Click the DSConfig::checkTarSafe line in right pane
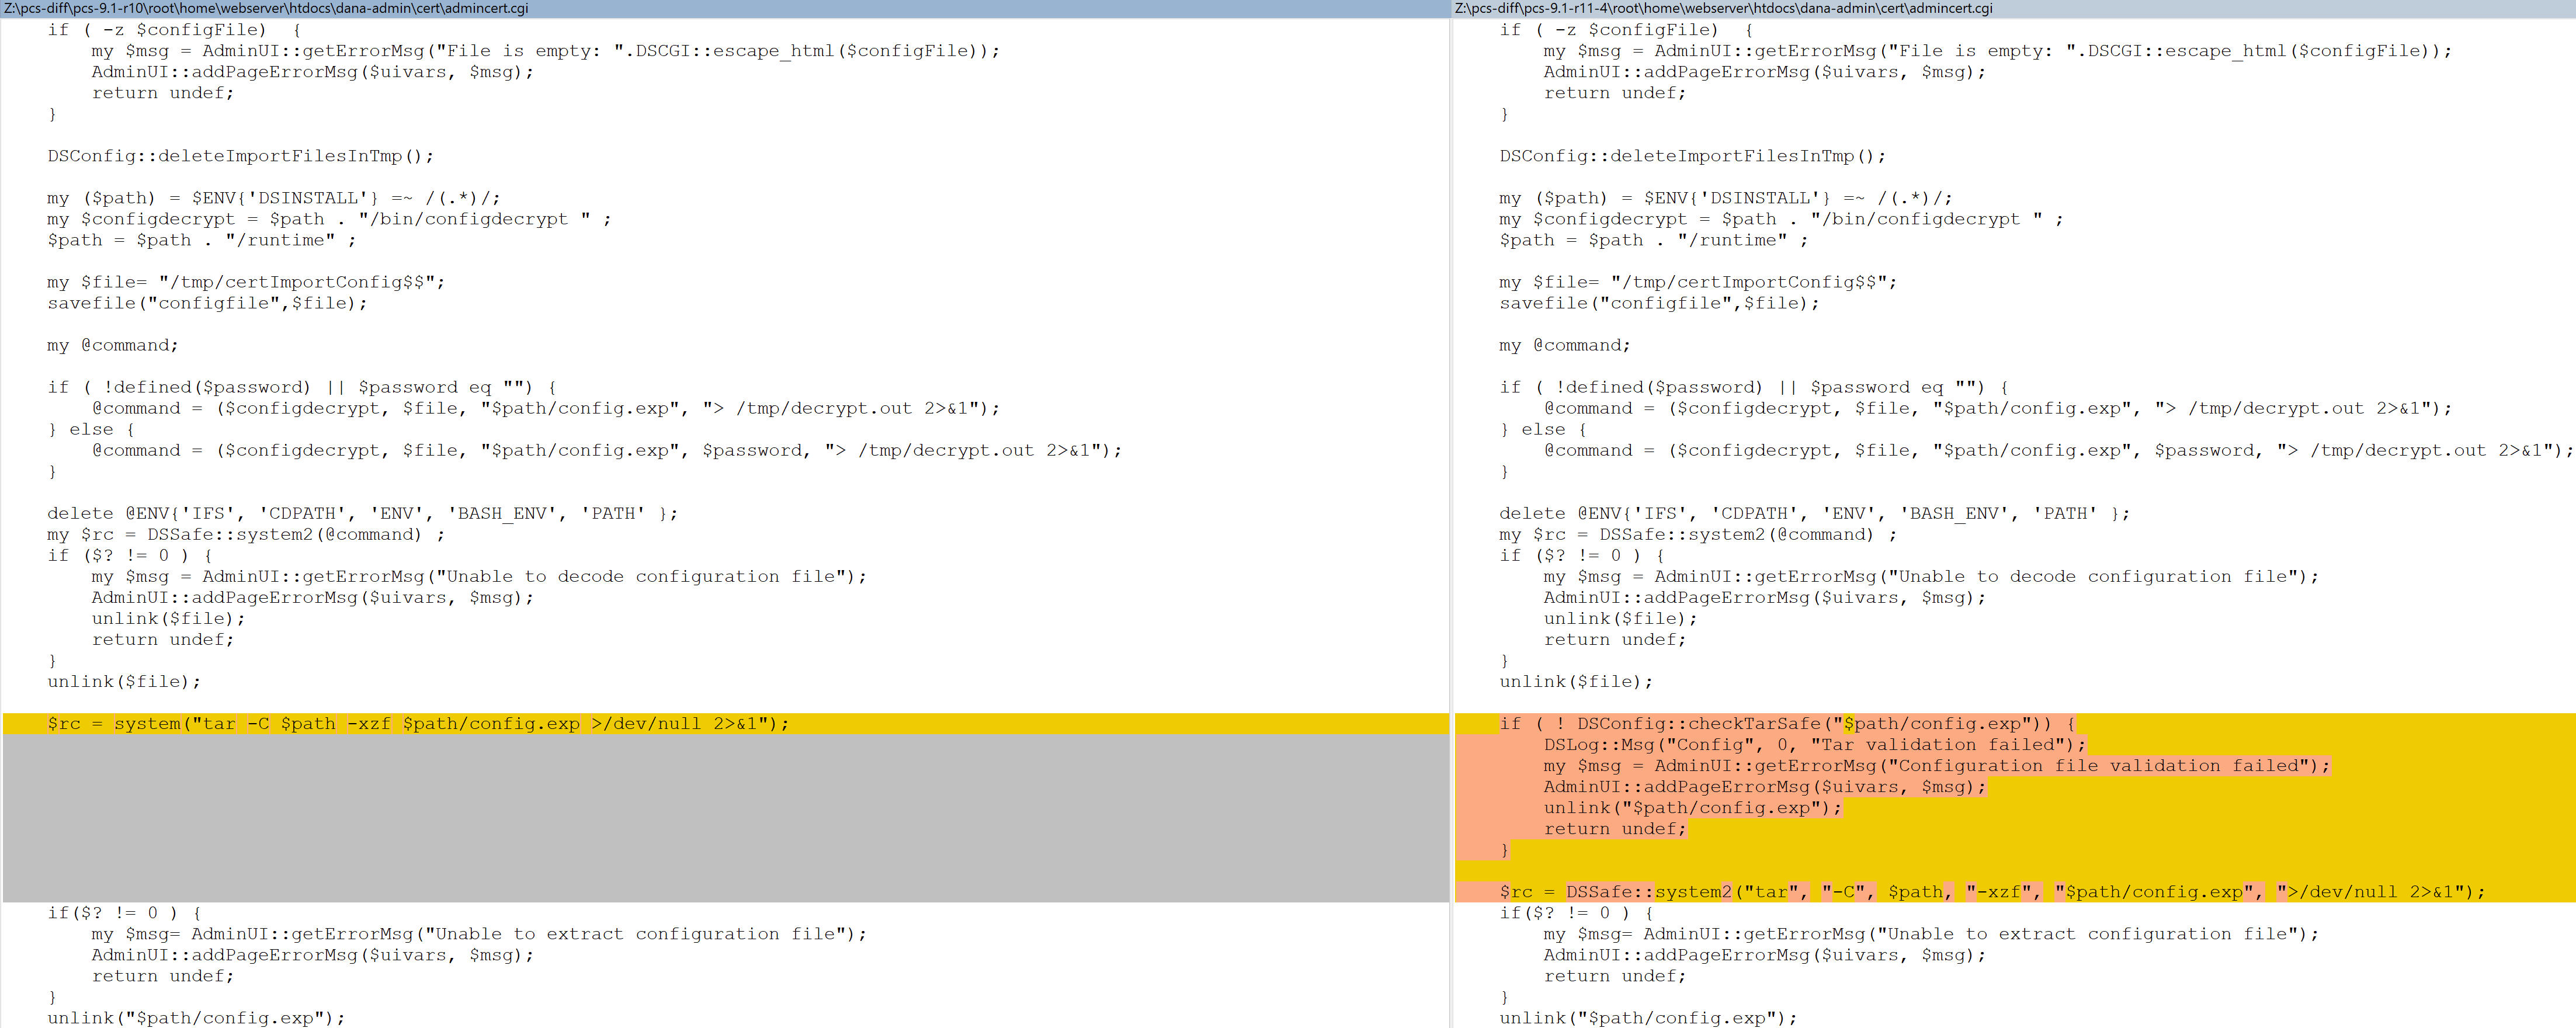This screenshot has width=2576, height=1028. [1787, 724]
